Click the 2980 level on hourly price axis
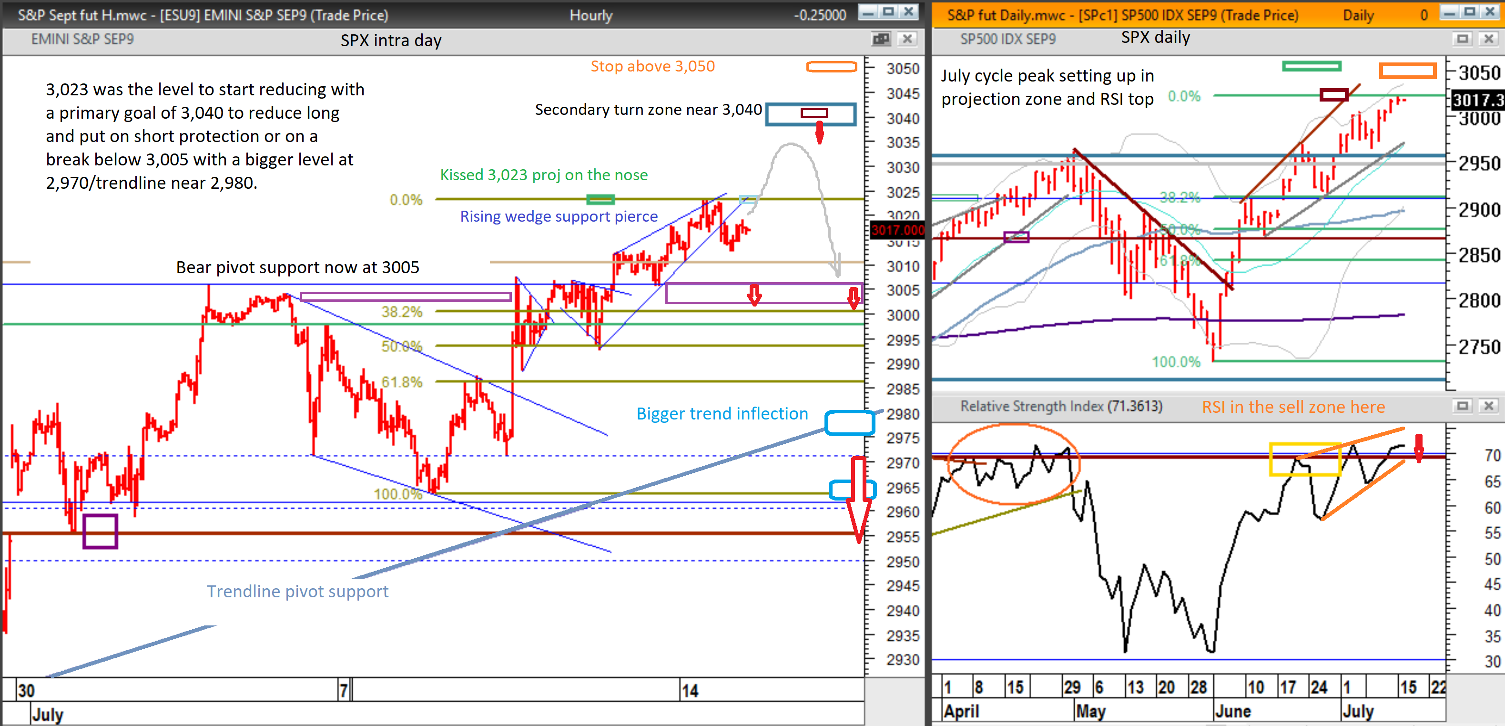This screenshot has height=726, width=1505. 903,414
